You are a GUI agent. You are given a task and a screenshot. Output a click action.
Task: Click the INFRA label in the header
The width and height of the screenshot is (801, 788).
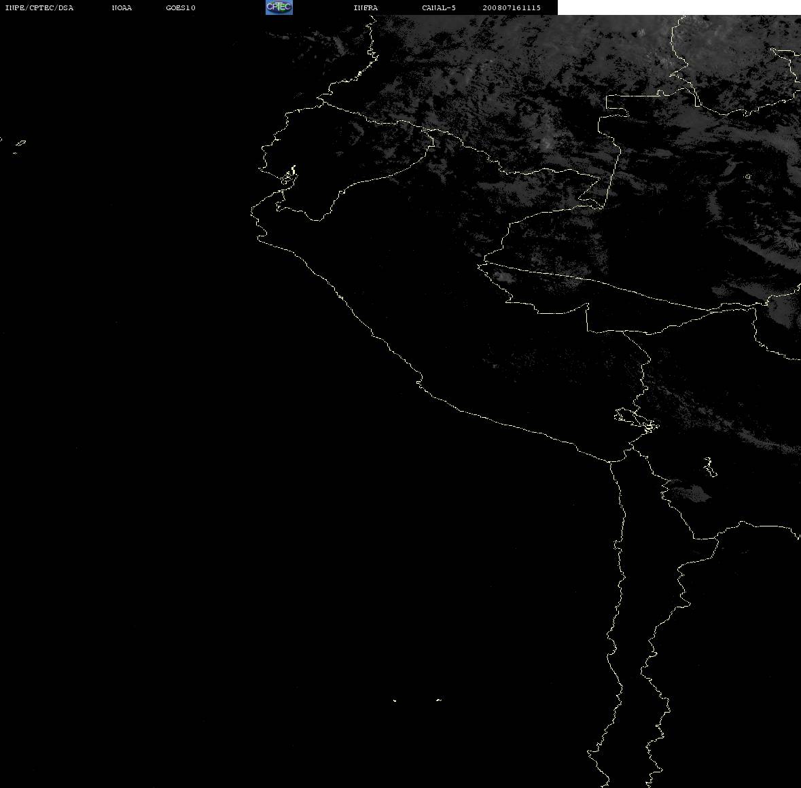coord(366,7)
